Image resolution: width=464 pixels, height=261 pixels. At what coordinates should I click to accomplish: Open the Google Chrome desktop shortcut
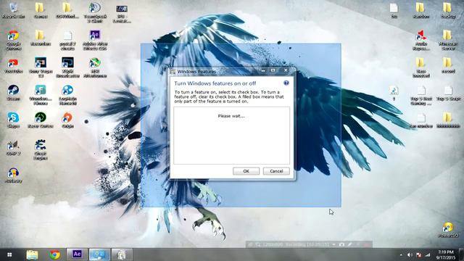[x=13, y=40]
